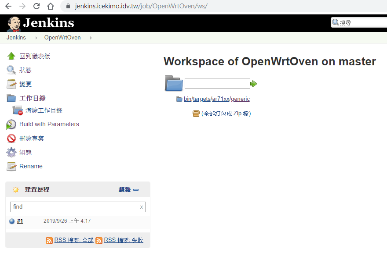
Task: Click build date 2019/9/26 上午 4:17
Action: click(x=67, y=221)
